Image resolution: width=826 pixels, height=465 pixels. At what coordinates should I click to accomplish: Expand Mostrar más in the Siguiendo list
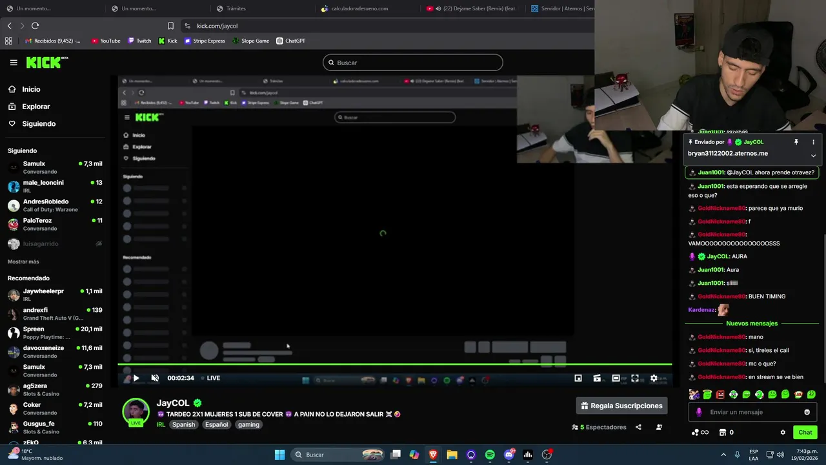(x=23, y=262)
